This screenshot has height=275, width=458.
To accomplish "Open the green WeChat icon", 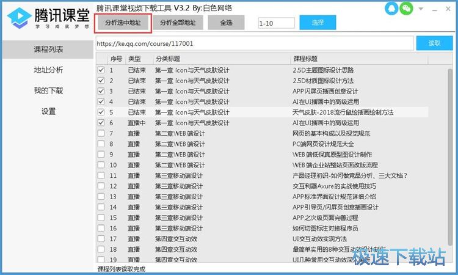I will click(x=406, y=9).
